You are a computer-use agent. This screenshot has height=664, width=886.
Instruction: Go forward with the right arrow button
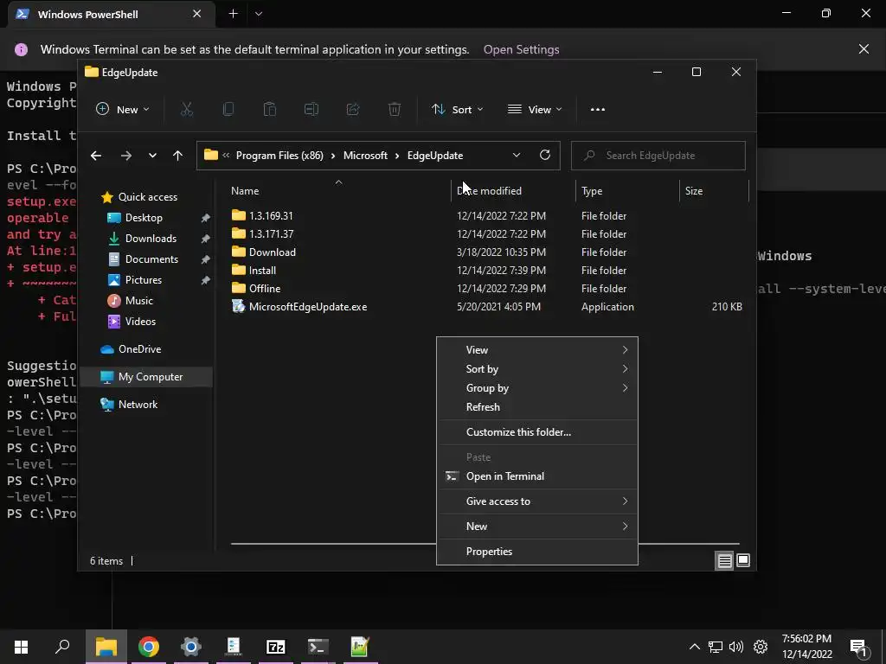click(126, 156)
